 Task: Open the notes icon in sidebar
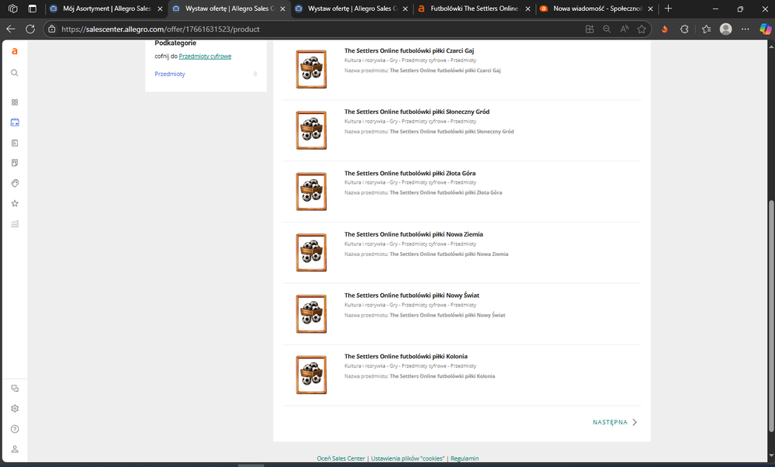pyautogui.click(x=15, y=163)
